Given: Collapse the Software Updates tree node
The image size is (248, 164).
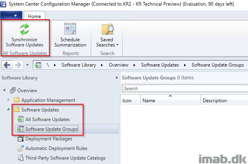Looking at the screenshot, I should pyautogui.click(x=8, y=109).
